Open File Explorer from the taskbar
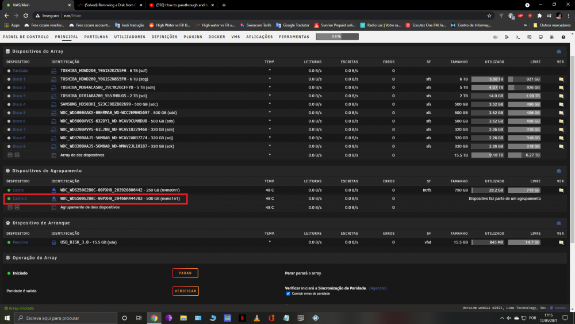Screen dimensions: 575x324 point(183,318)
